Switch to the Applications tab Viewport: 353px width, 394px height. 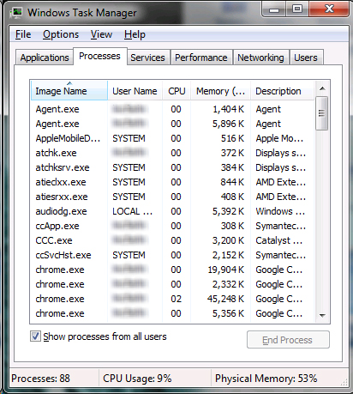(x=45, y=58)
